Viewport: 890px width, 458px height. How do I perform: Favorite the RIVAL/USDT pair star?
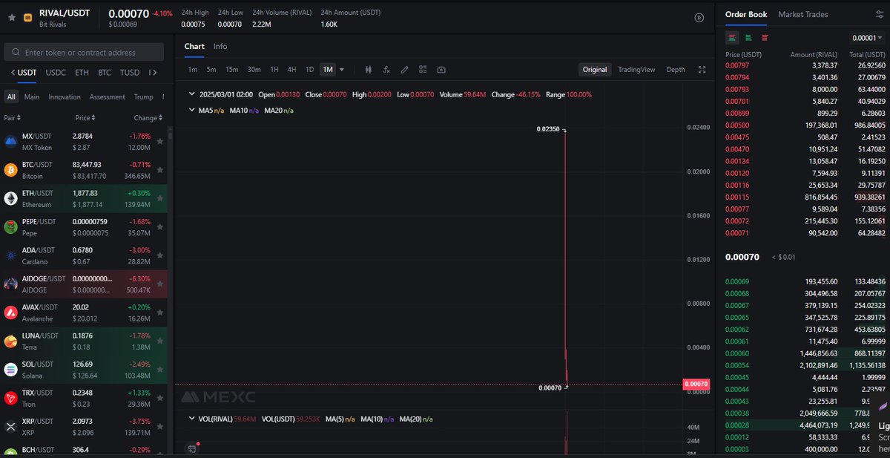tap(11, 17)
